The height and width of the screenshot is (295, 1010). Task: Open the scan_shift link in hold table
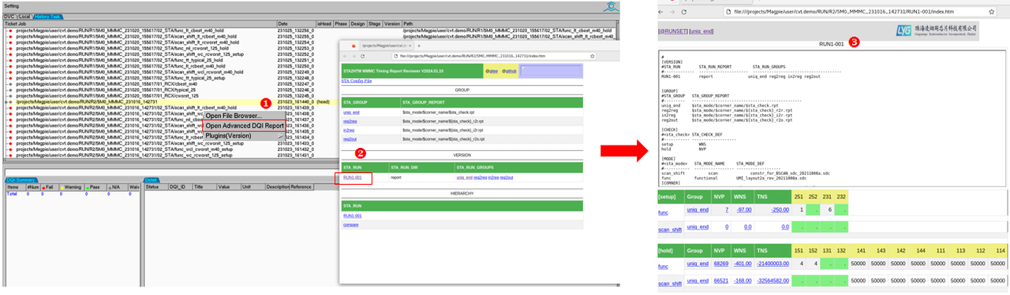[670, 285]
